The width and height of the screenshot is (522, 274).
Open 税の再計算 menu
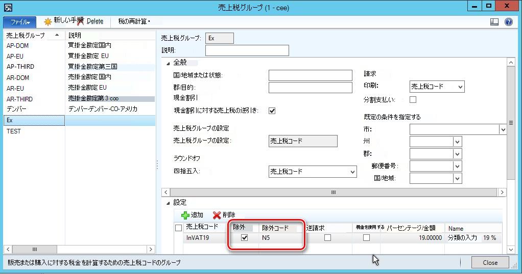point(134,21)
